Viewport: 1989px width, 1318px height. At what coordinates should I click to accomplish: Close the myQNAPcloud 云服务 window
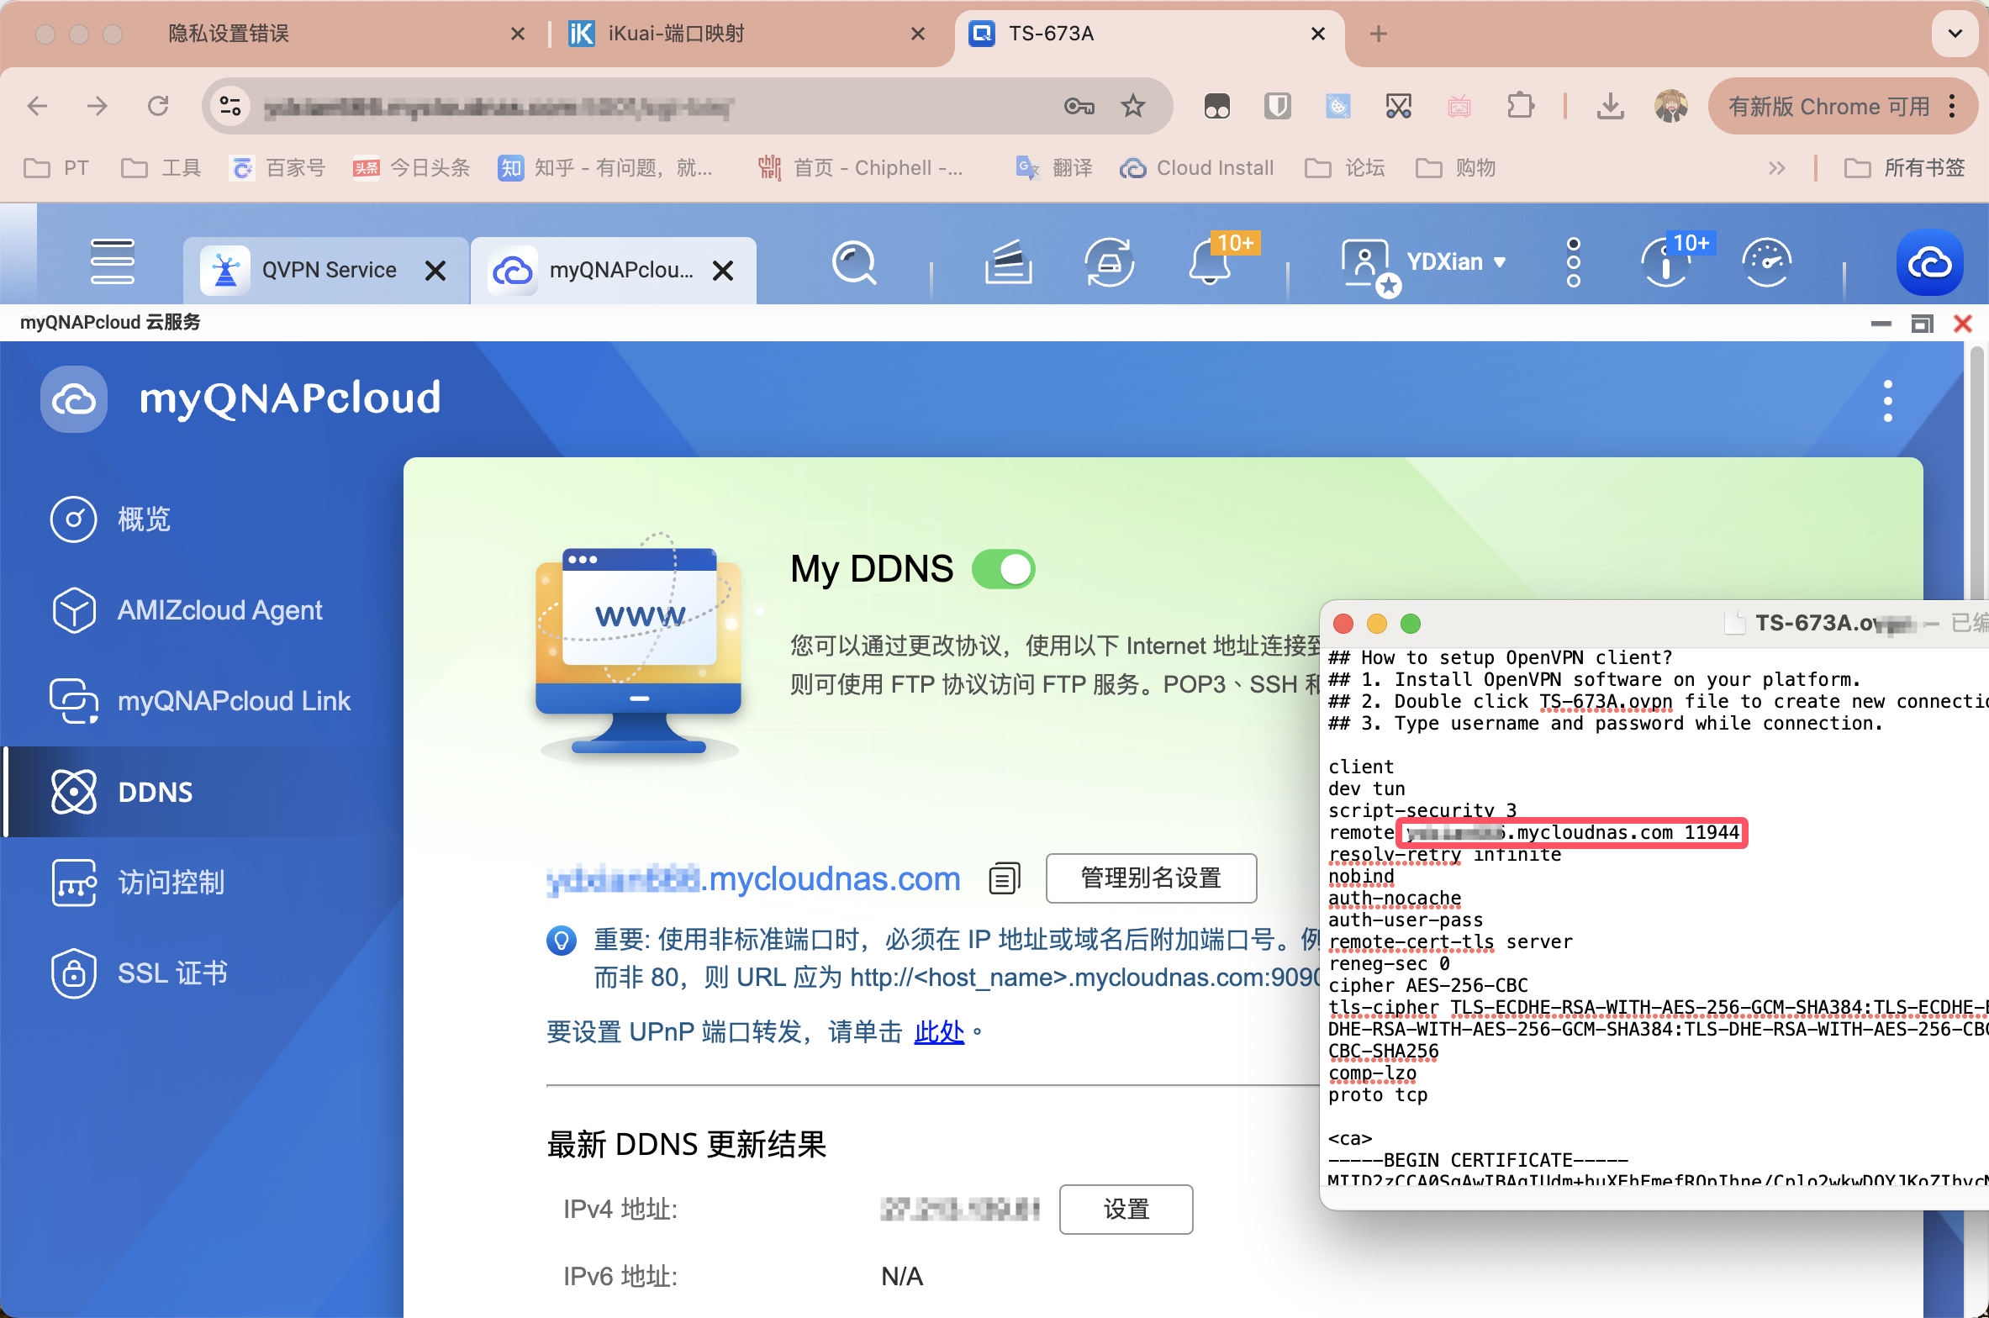pyautogui.click(x=1963, y=324)
